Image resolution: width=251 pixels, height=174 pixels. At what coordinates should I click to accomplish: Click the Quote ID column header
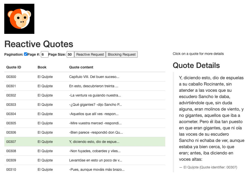pos(14,67)
